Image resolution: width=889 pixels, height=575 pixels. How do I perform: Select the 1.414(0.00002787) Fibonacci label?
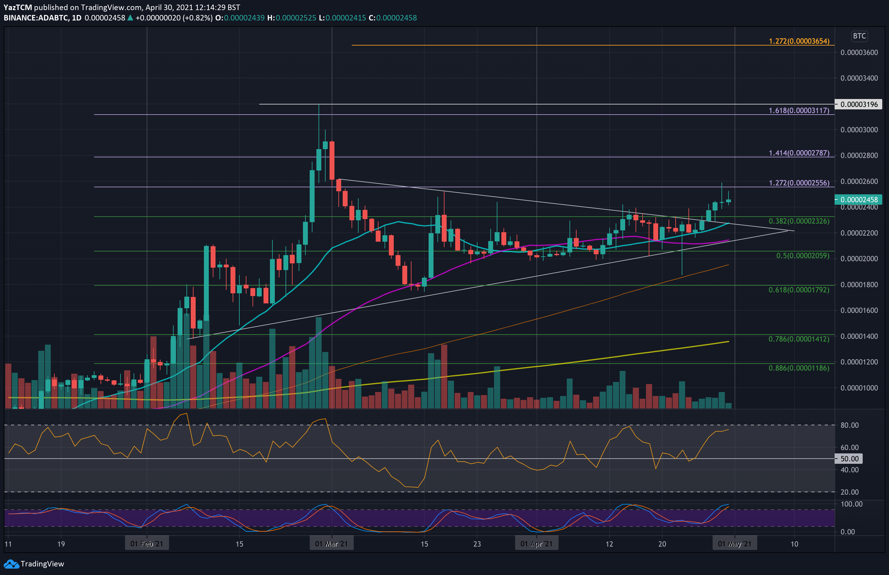799,153
